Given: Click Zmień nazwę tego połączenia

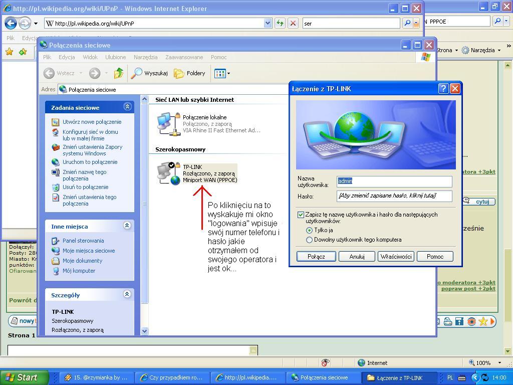Looking at the screenshot, I should (x=84, y=175).
